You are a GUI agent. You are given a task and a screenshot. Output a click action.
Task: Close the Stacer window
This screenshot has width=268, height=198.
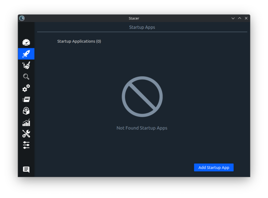click(x=246, y=18)
